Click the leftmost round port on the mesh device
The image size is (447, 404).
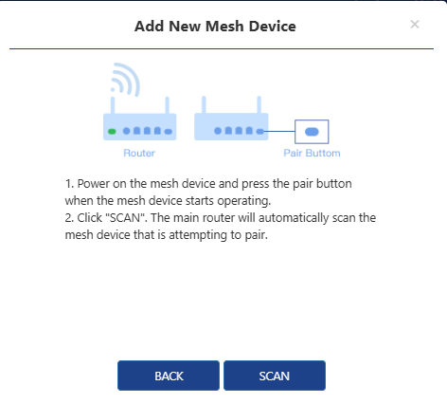click(x=218, y=131)
